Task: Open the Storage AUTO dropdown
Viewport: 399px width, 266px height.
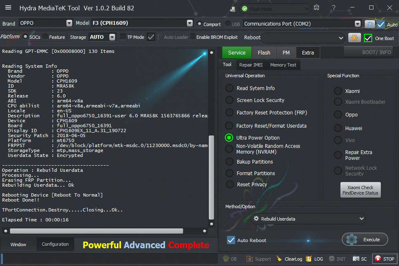Action: (112, 37)
